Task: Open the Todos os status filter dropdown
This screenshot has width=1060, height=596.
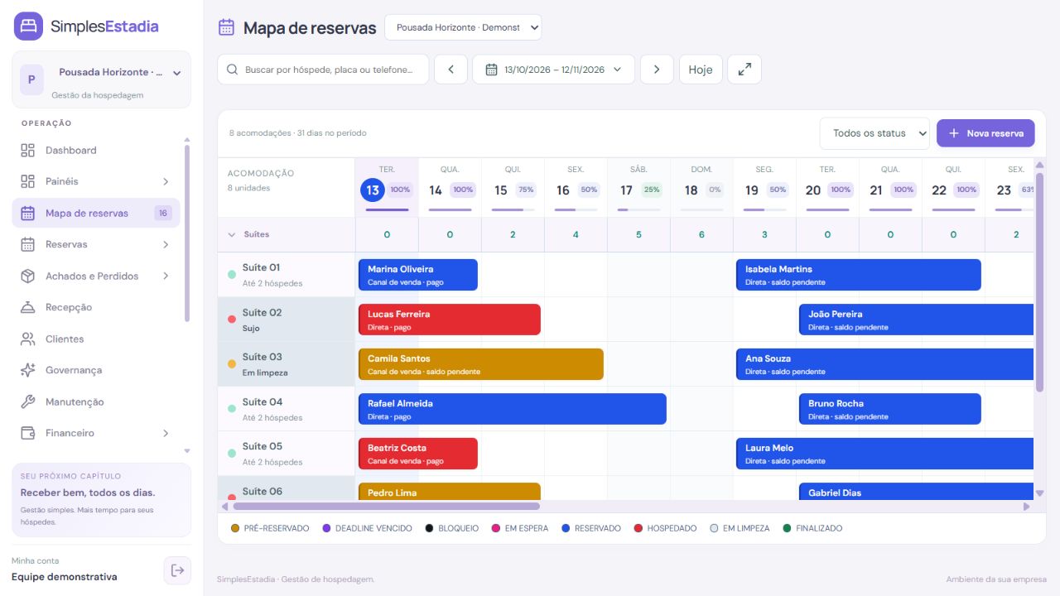Action: pyautogui.click(x=874, y=133)
